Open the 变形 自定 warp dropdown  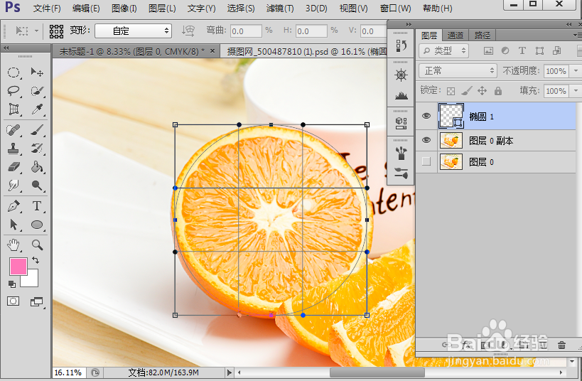[134, 31]
